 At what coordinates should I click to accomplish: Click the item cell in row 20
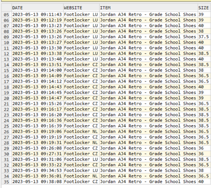[x=148, y=98]
